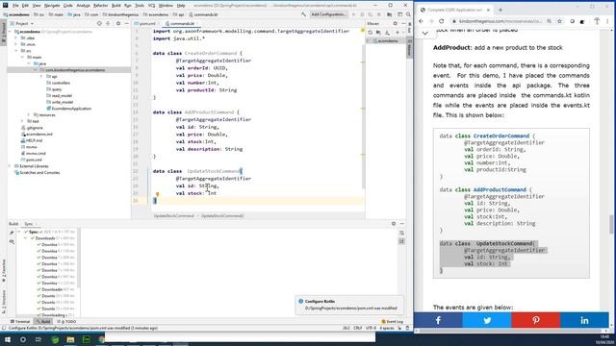Open the Refactor menu
Viewport: 616px width, 346px height.
[x=100, y=6]
